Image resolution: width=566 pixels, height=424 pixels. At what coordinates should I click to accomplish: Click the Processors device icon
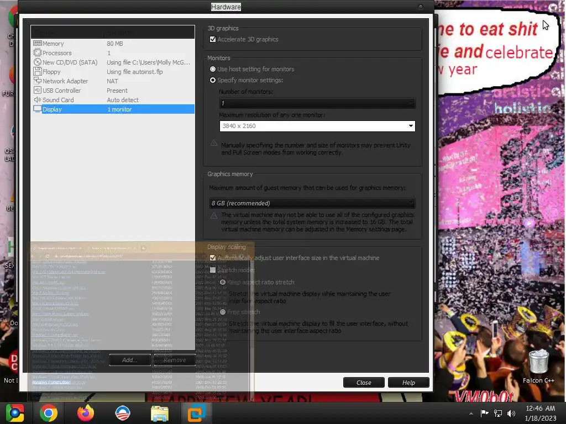point(38,52)
